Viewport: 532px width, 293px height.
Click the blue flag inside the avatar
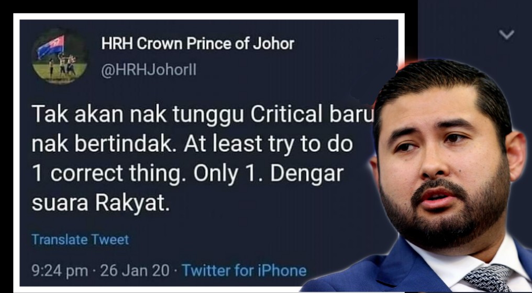tap(51, 46)
